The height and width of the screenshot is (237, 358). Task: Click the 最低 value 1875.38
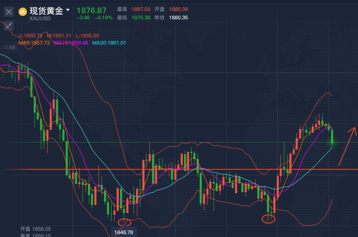141,18
